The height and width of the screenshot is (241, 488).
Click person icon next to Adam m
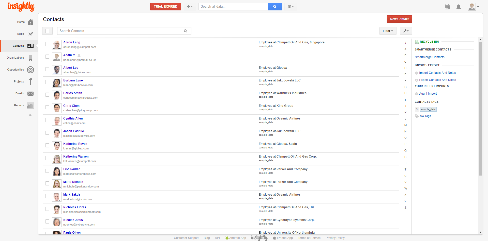pyautogui.click(x=79, y=55)
